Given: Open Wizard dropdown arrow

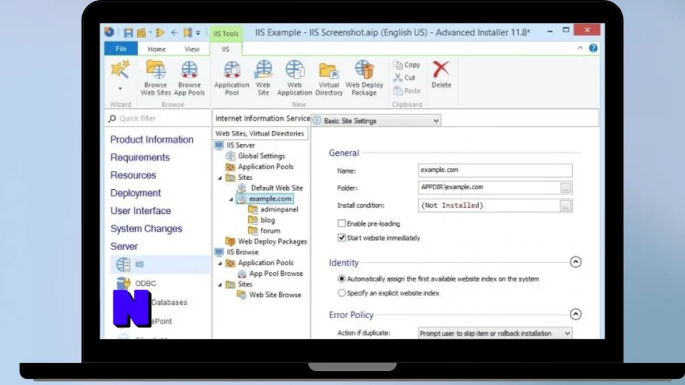Looking at the screenshot, I should click(x=120, y=89).
